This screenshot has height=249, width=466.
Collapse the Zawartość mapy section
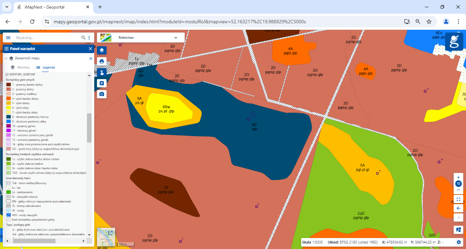6,59
